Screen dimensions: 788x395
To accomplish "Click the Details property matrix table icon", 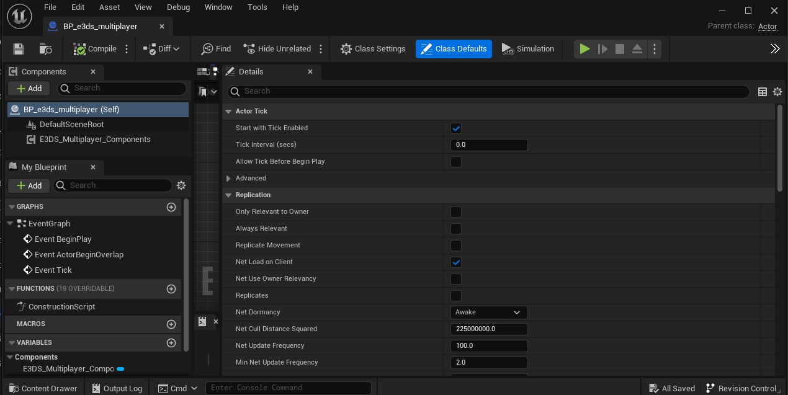I will tap(763, 92).
